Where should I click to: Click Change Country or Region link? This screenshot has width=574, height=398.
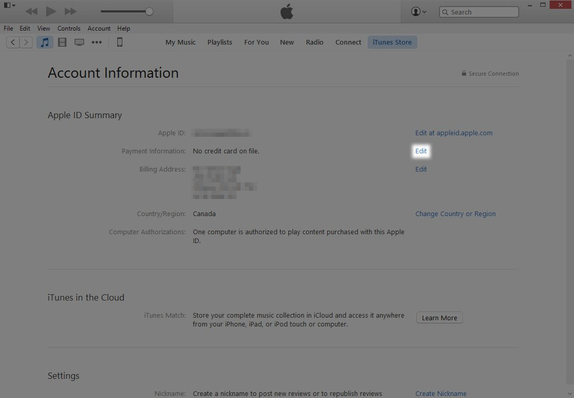[455, 214]
